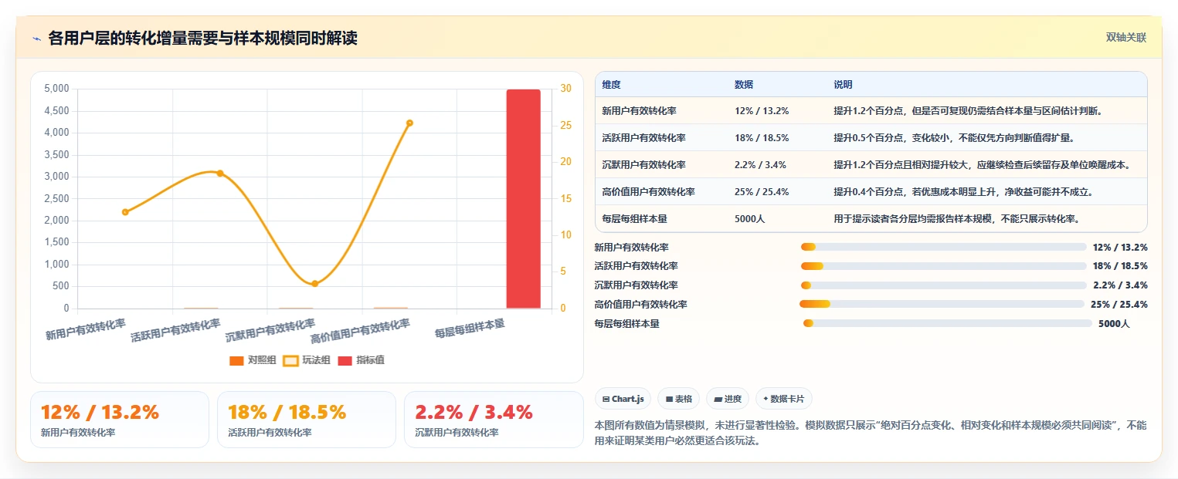Click the 说明 column header
This screenshot has height=479, width=1178.
(x=844, y=85)
